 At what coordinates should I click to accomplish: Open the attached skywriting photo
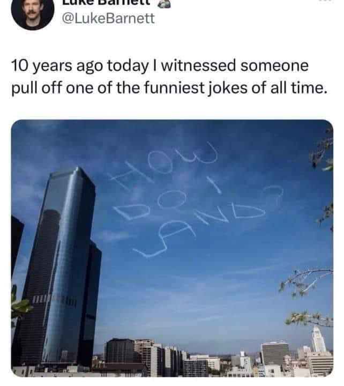[172, 248]
